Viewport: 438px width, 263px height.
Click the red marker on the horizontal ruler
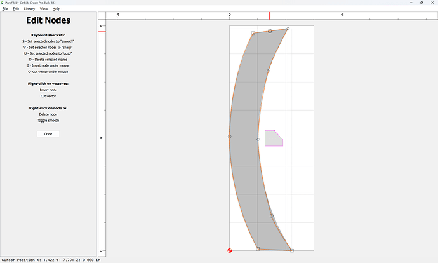pos(269,16)
